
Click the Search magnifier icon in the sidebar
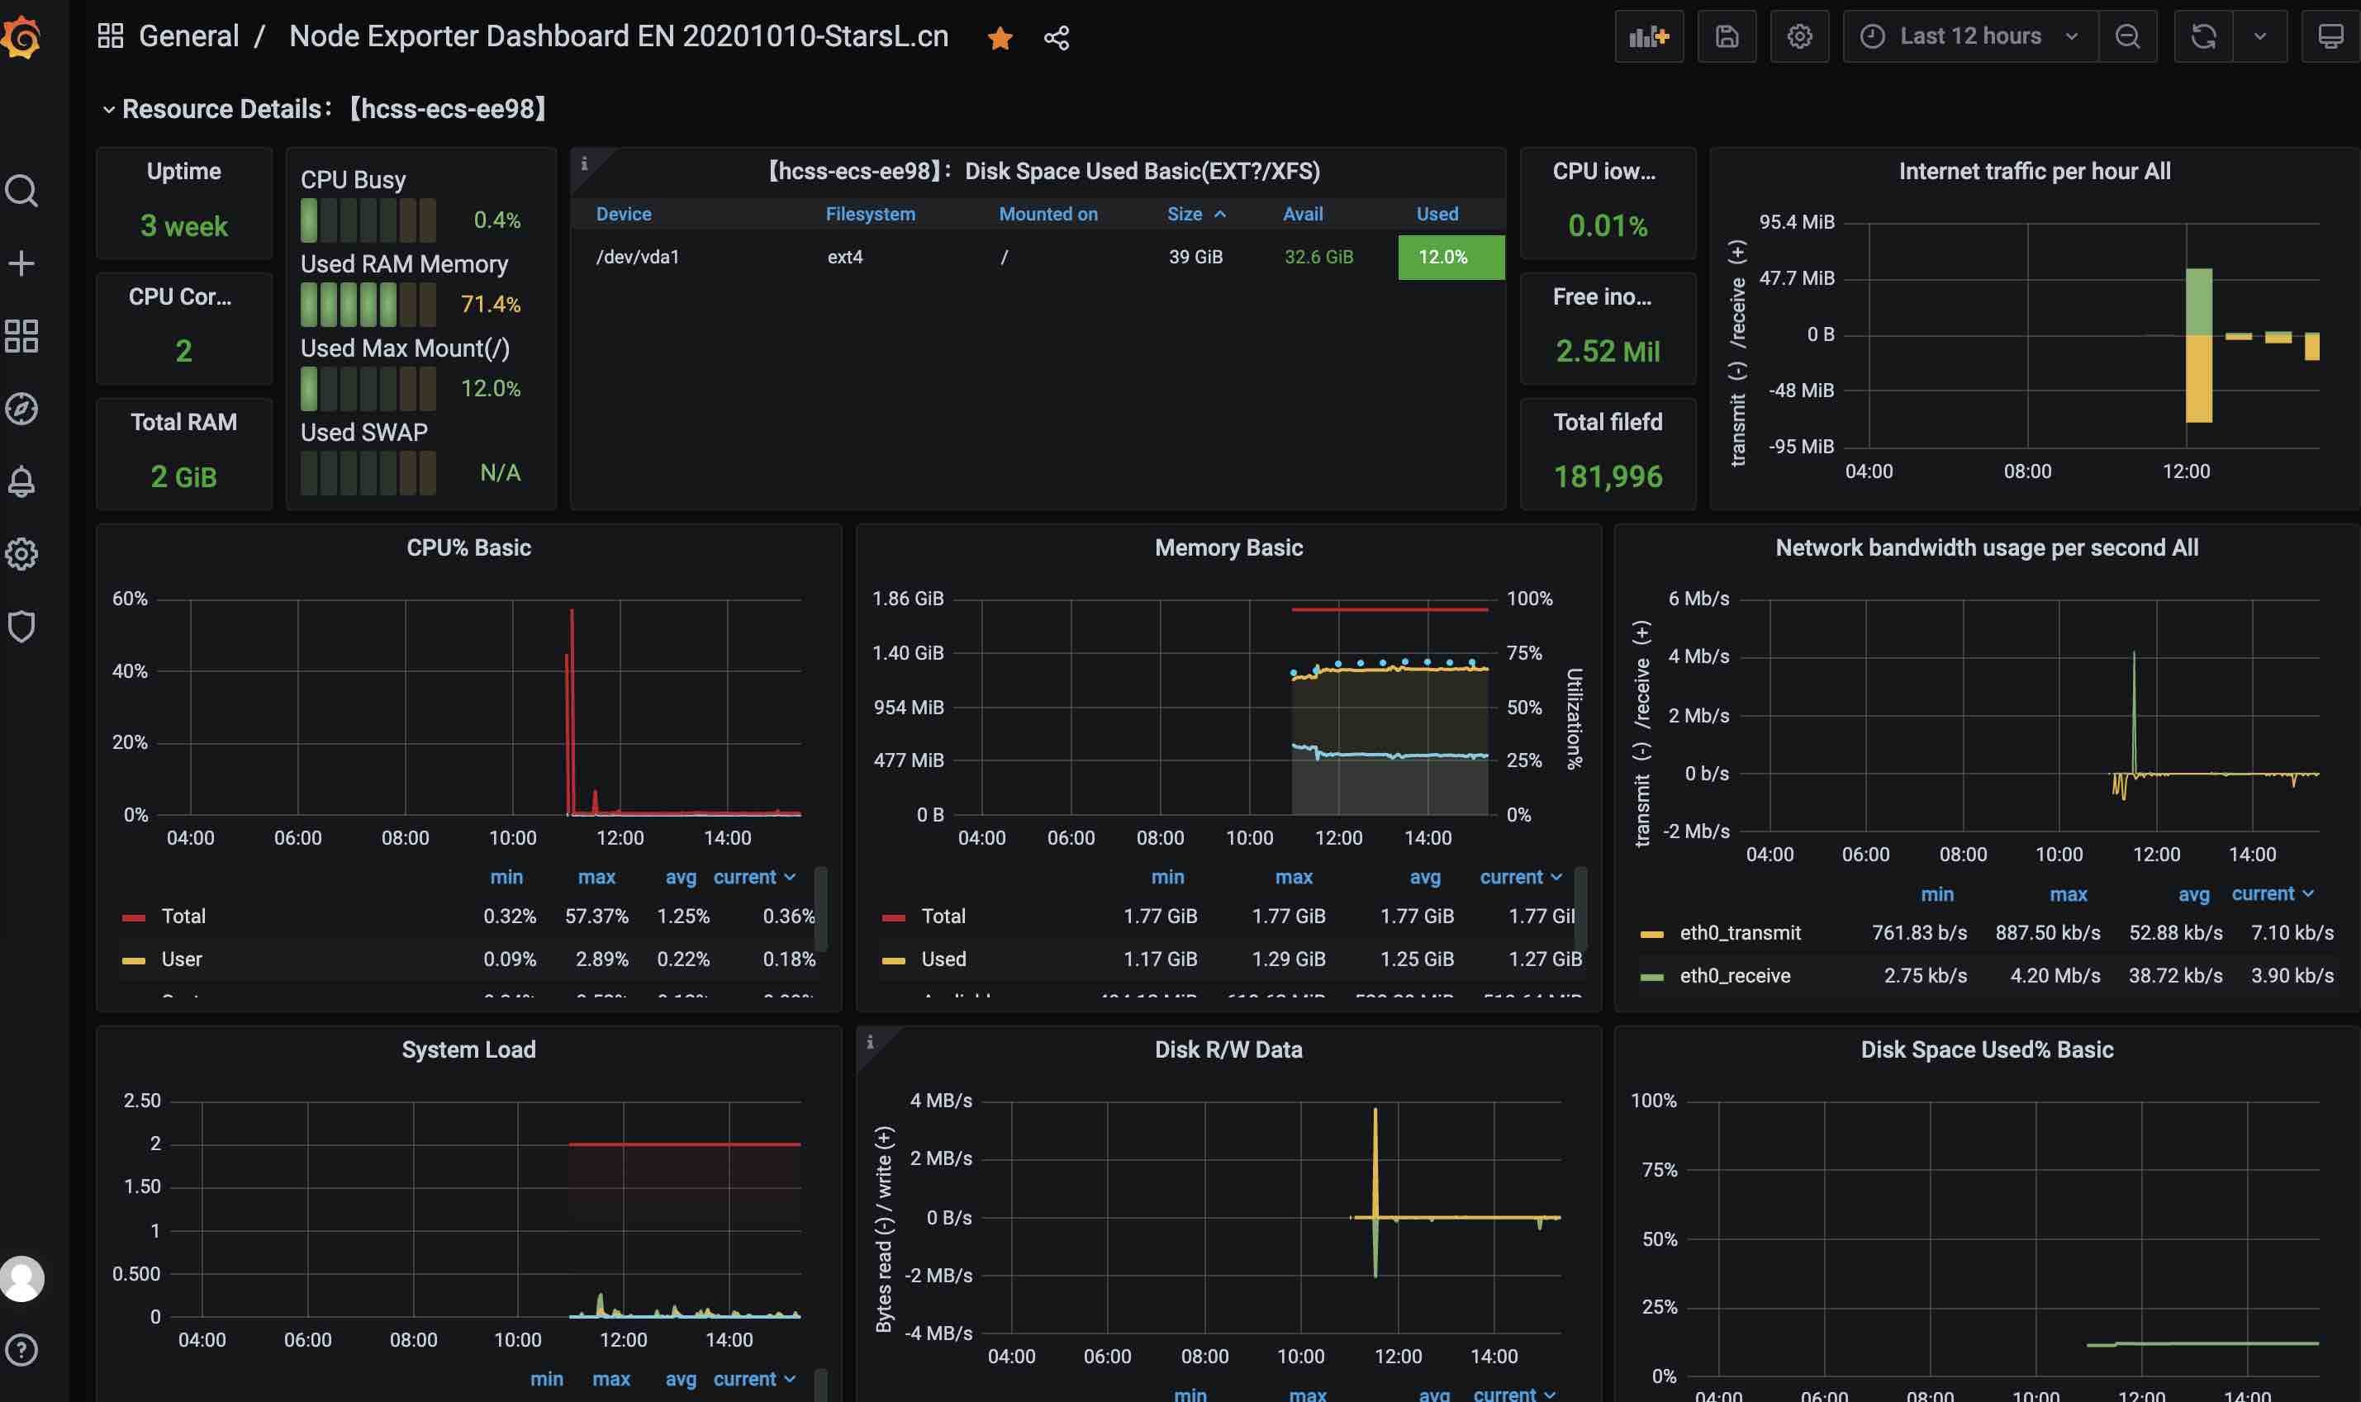(x=21, y=191)
